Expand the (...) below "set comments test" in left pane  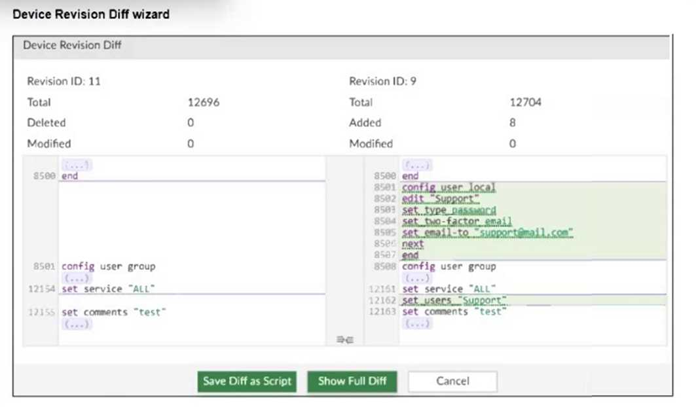[x=77, y=323]
